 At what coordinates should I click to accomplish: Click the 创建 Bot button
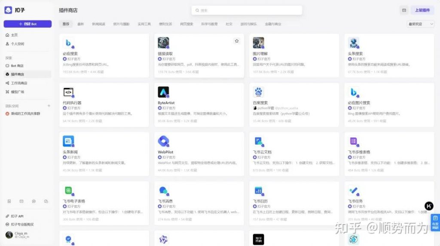point(27,24)
